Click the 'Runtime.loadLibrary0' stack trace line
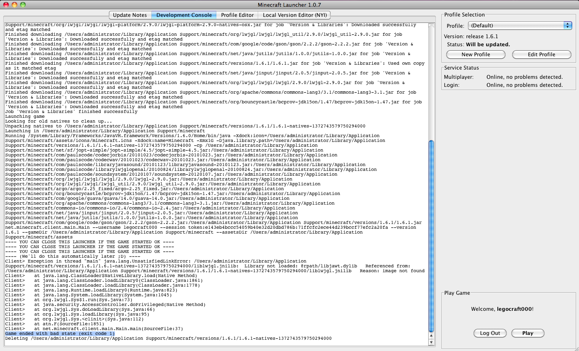Screen dimensions: 579x351 (x=91, y=290)
